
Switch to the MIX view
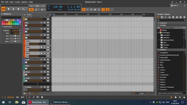pyautogui.click(x=18, y=97)
